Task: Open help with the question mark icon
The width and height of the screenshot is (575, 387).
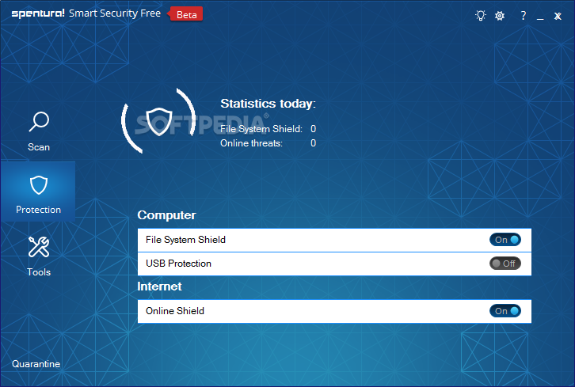Action: pyautogui.click(x=524, y=16)
